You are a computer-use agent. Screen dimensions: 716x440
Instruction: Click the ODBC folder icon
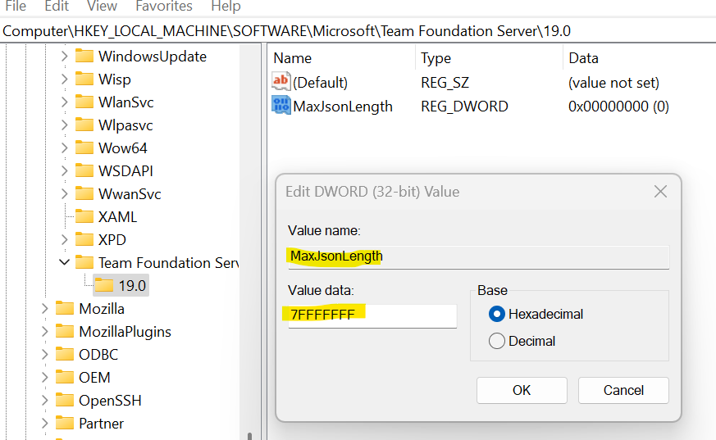point(65,354)
